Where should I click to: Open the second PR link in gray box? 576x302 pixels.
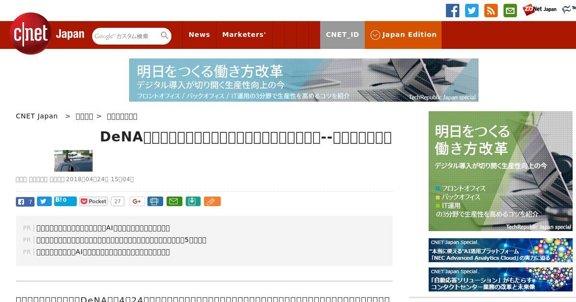tap(121, 240)
